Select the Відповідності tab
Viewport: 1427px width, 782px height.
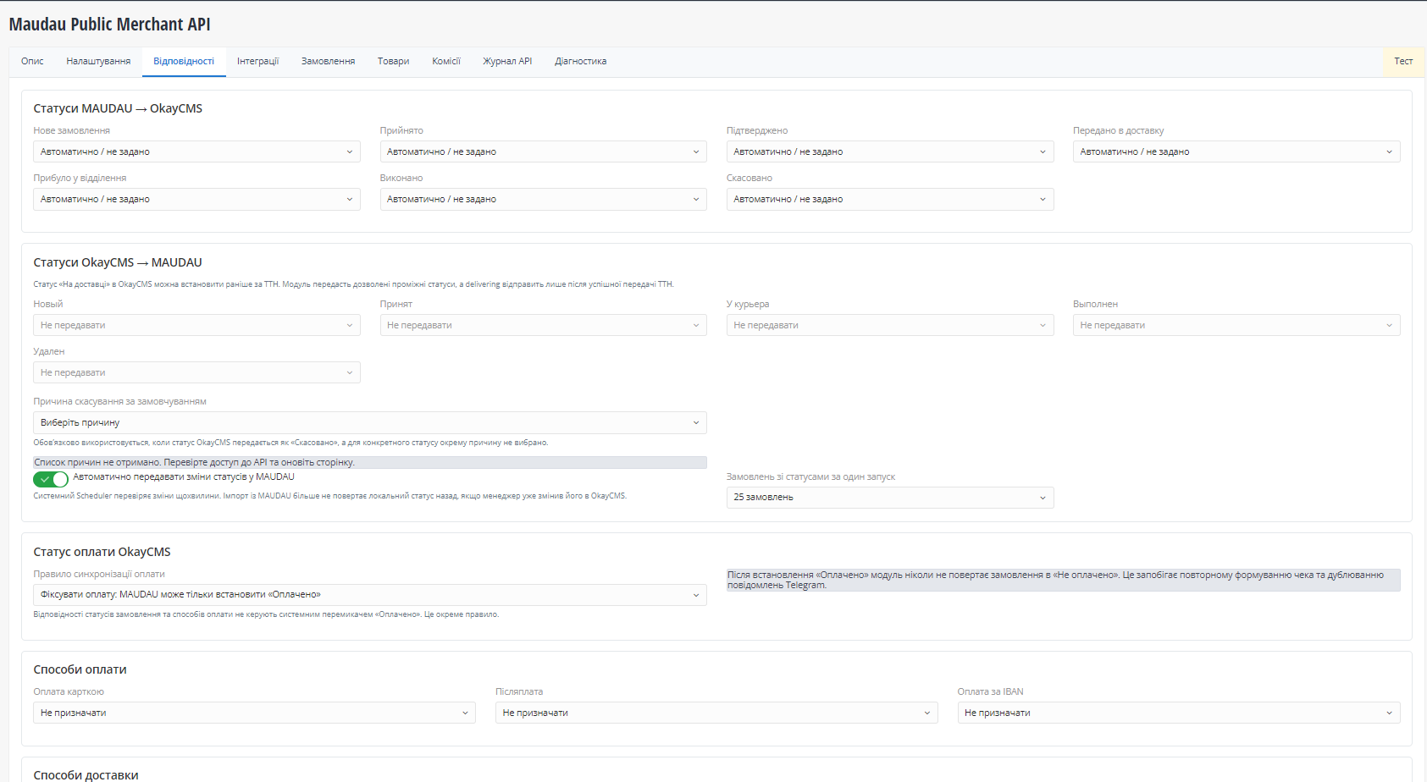184,62
